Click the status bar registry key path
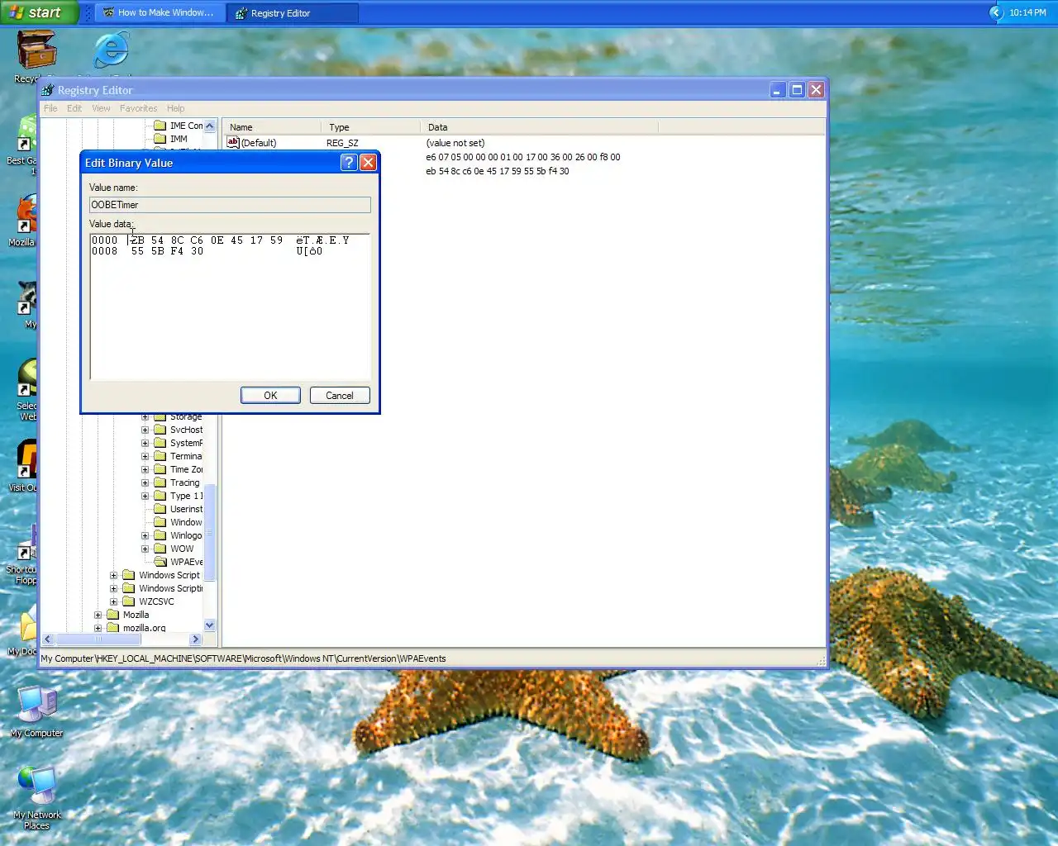Viewport: 1058px width, 846px height. pos(243,658)
